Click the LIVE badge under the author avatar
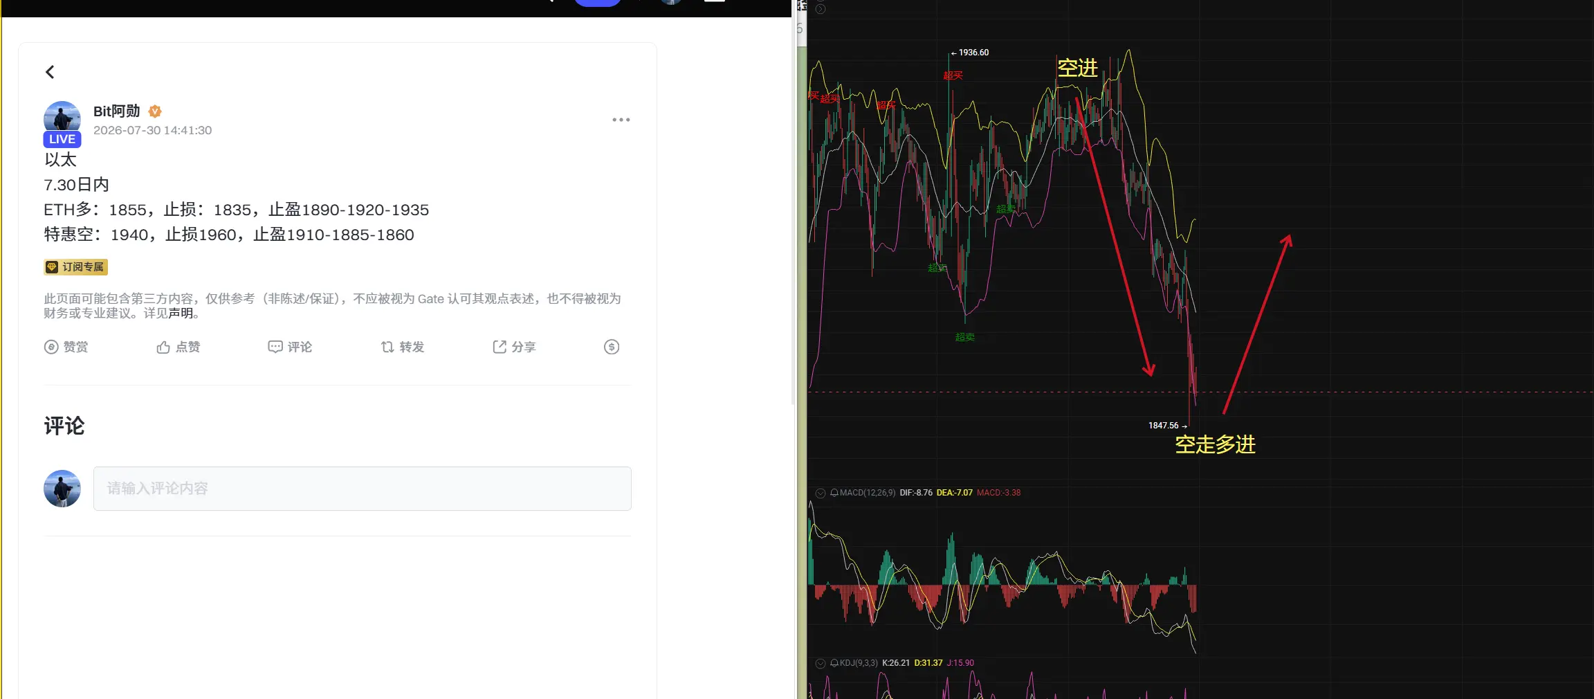1594x699 pixels. click(x=62, y=139)
